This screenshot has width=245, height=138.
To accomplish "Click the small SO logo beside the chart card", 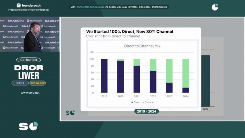I will [x=71, y=113].
